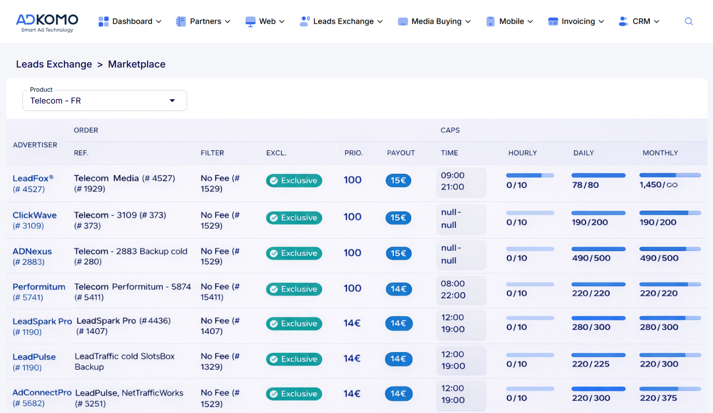Toggle the Exclusive badge for Performitum
Viewport: 713px width, 413px height.
click(x=294, y=289)
